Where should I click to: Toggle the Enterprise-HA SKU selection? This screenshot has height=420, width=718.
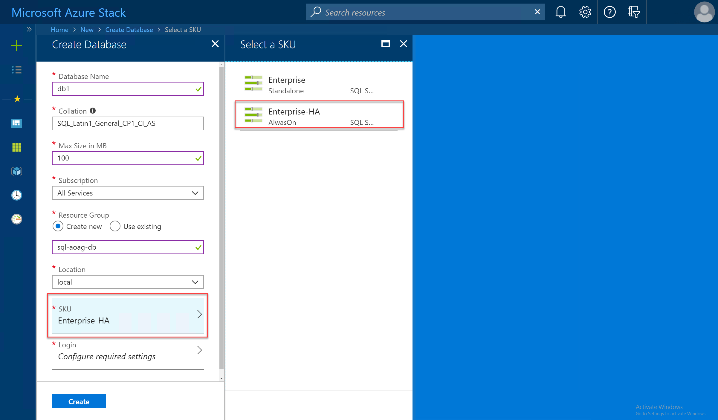(319, 116)
